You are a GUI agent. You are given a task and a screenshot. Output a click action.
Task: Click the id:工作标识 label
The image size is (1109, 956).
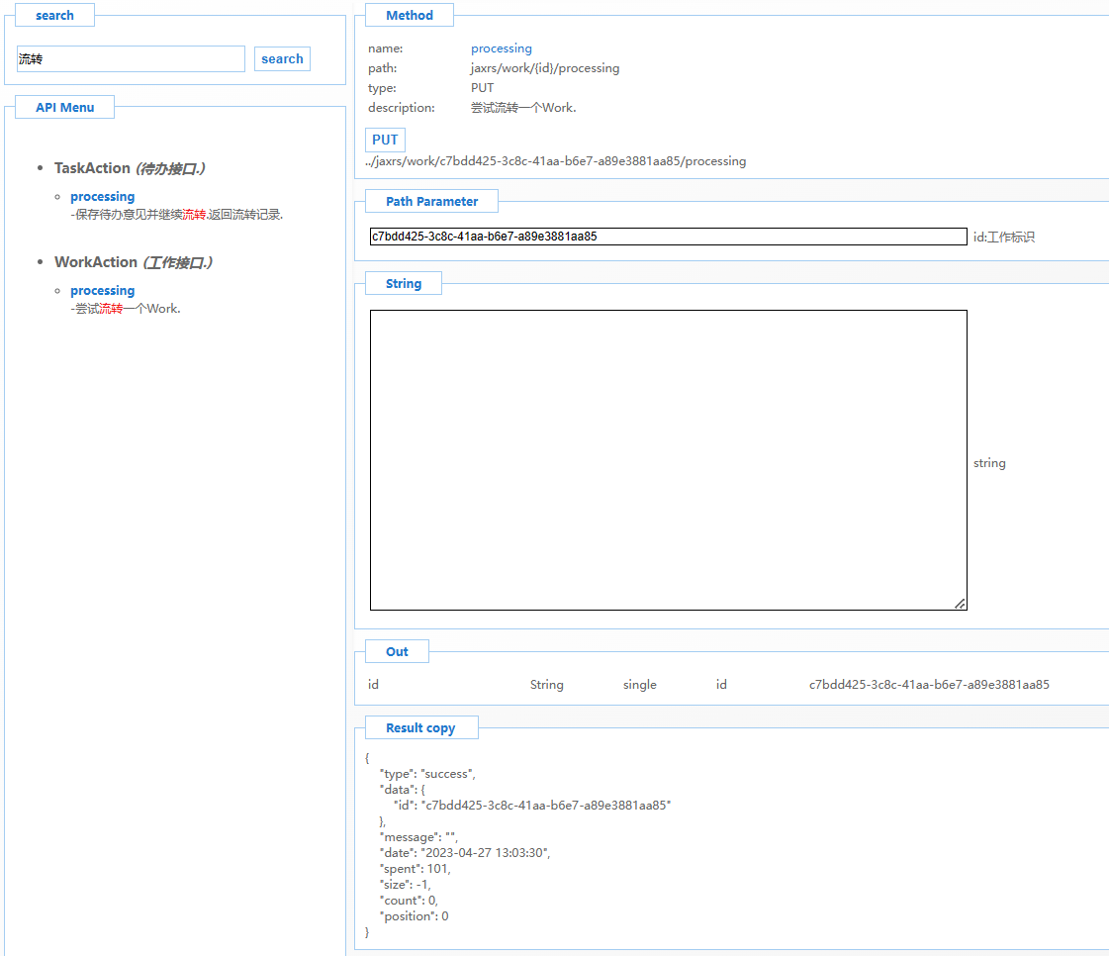(1003, 238)
